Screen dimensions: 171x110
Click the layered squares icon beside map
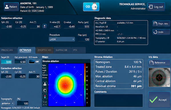pos(45,90)
